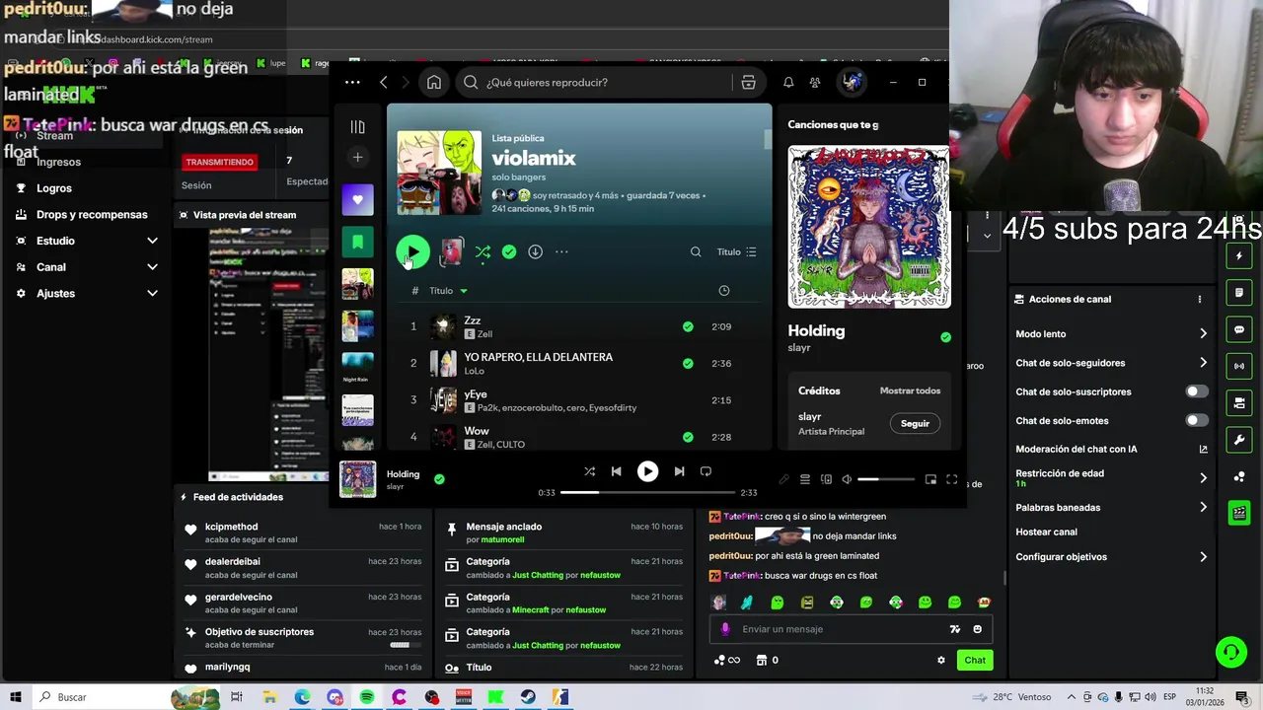1263x710 pixels.
Task: Open the green bookmark Episodes item
Action: (x=357, y=242)
